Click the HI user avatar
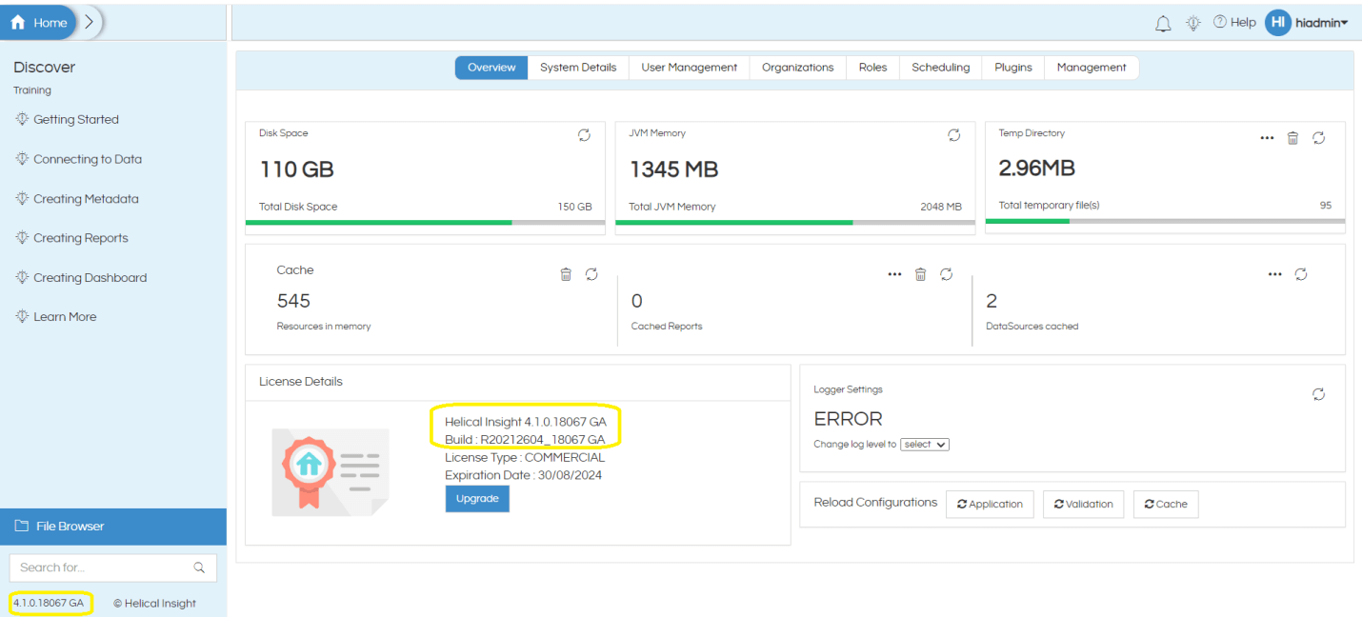Image resolution: width=1362 pixels, height=617 pixels. [x=1277, y=23]
